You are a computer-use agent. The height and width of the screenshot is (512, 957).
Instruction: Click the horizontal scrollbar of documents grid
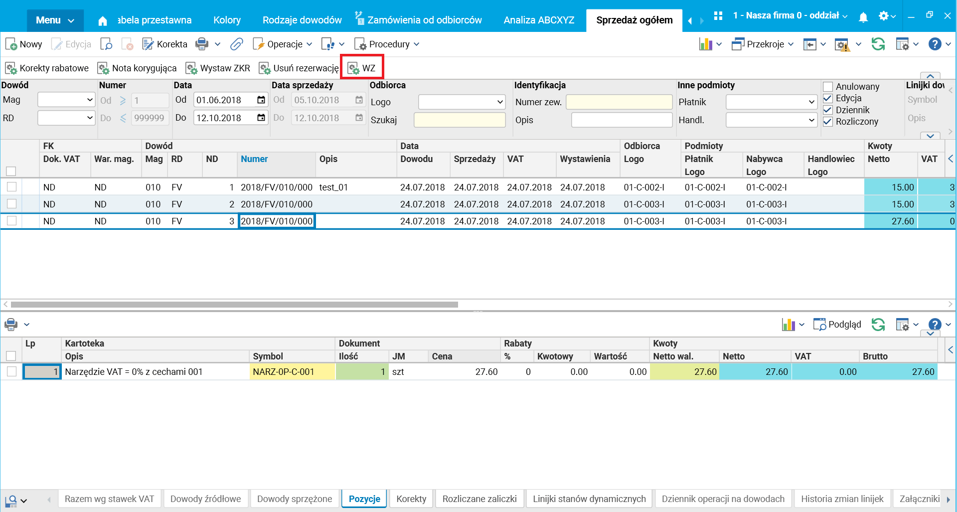[234, 304]
